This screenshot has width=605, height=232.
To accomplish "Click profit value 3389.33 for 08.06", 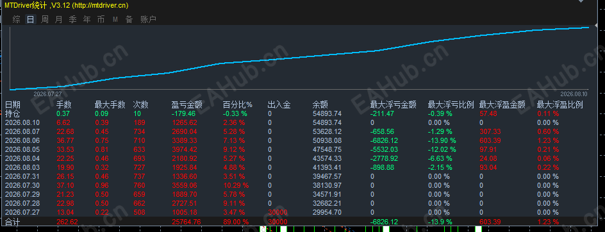I will coord(185,140).
